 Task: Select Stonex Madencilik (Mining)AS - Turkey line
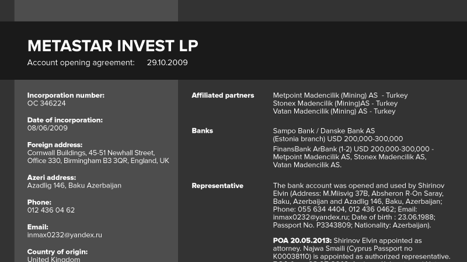(x=335, y=104)
